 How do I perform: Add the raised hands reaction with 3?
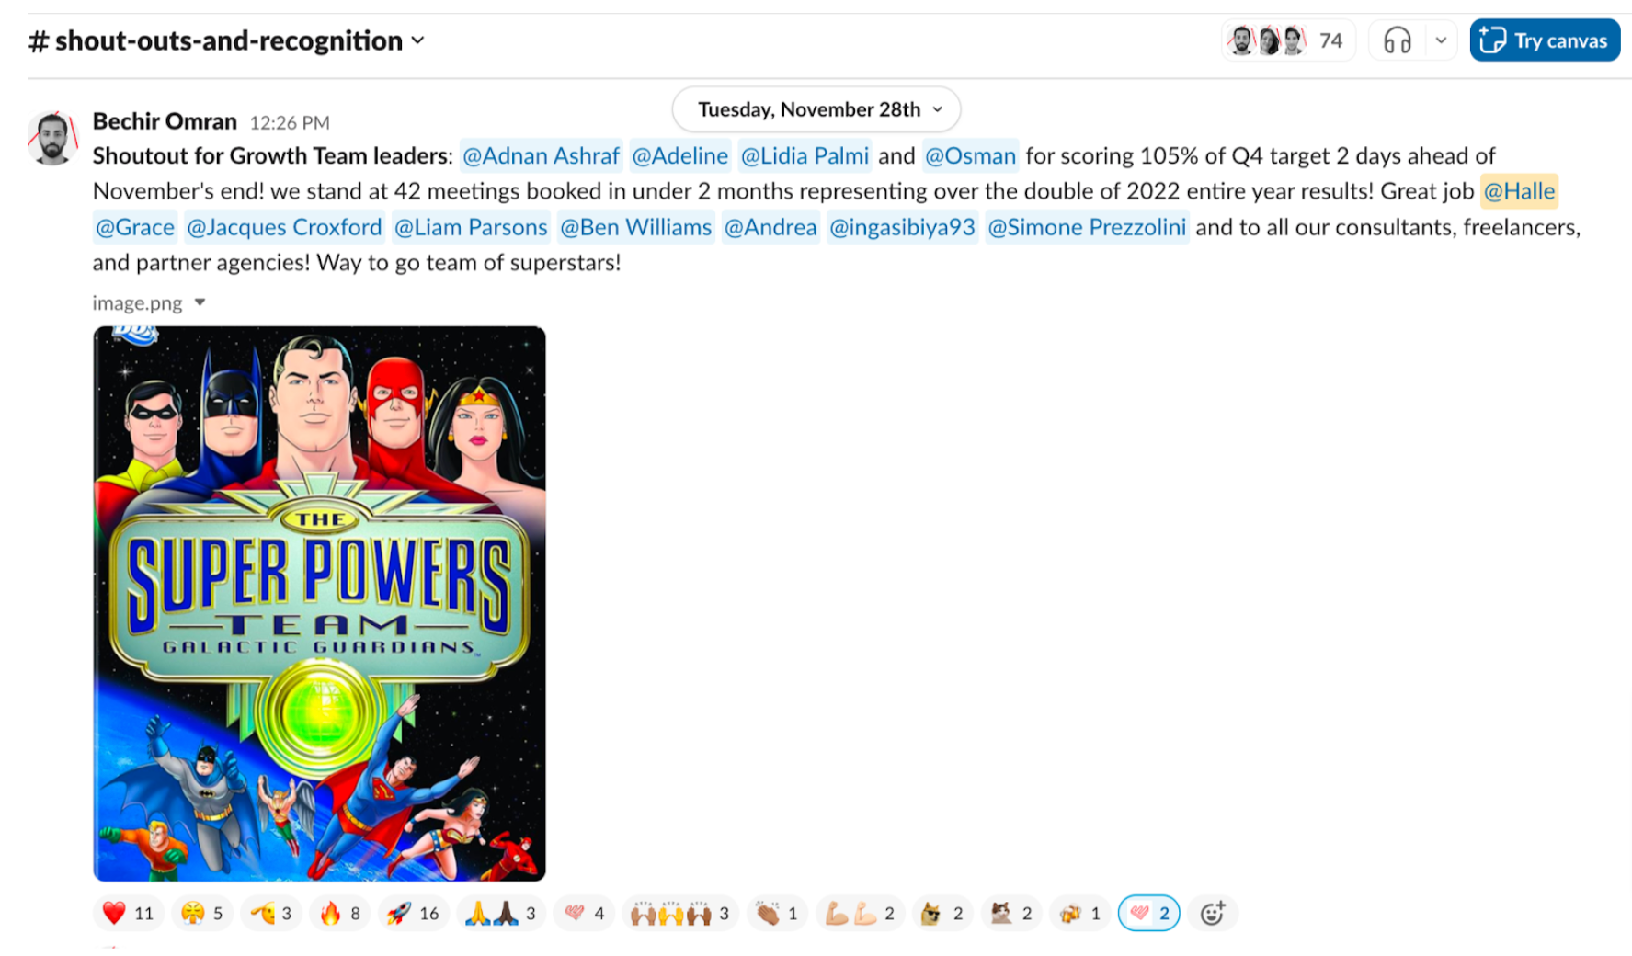click(x=680, y=913)
